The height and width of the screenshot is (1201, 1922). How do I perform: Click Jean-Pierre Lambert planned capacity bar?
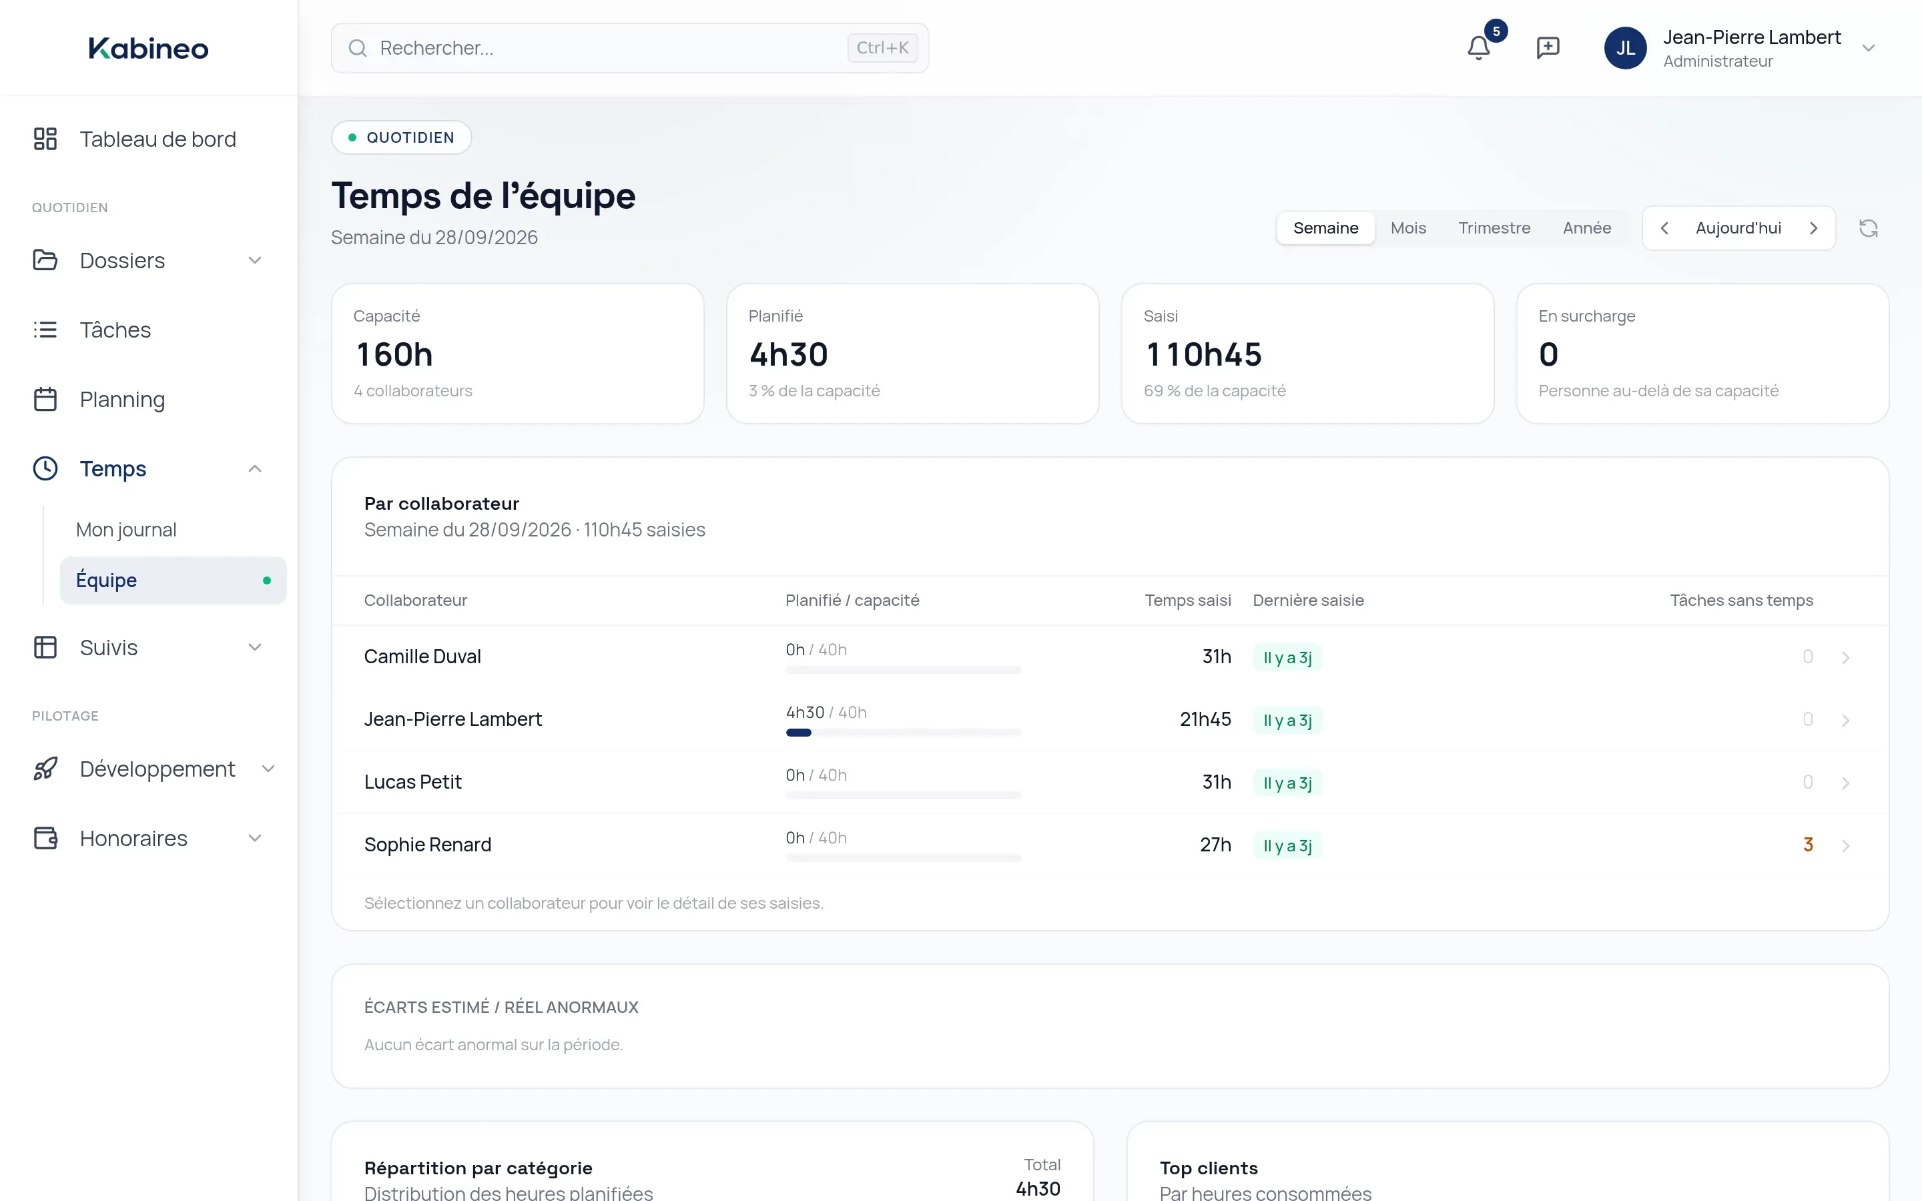[903, 733]
